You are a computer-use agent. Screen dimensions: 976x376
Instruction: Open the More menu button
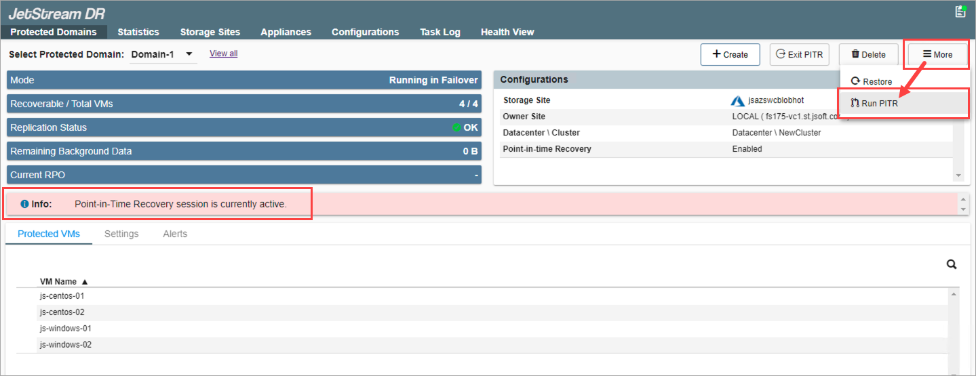click(x=937, y=54)
